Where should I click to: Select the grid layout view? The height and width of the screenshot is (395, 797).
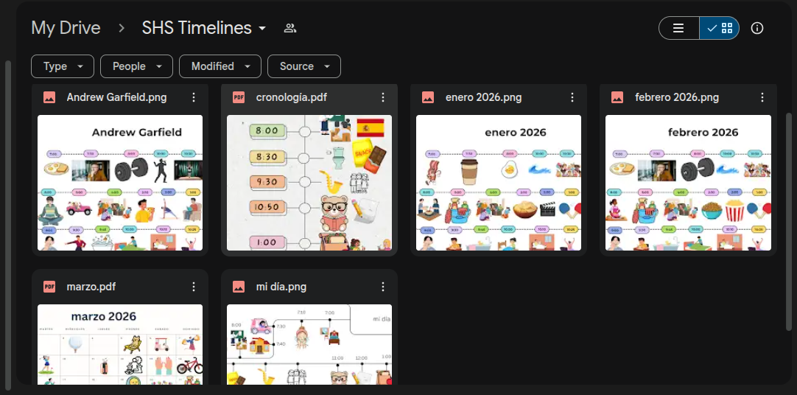(x=719, y=28)
